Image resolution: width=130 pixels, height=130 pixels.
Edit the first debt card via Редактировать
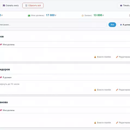[123, 57]
